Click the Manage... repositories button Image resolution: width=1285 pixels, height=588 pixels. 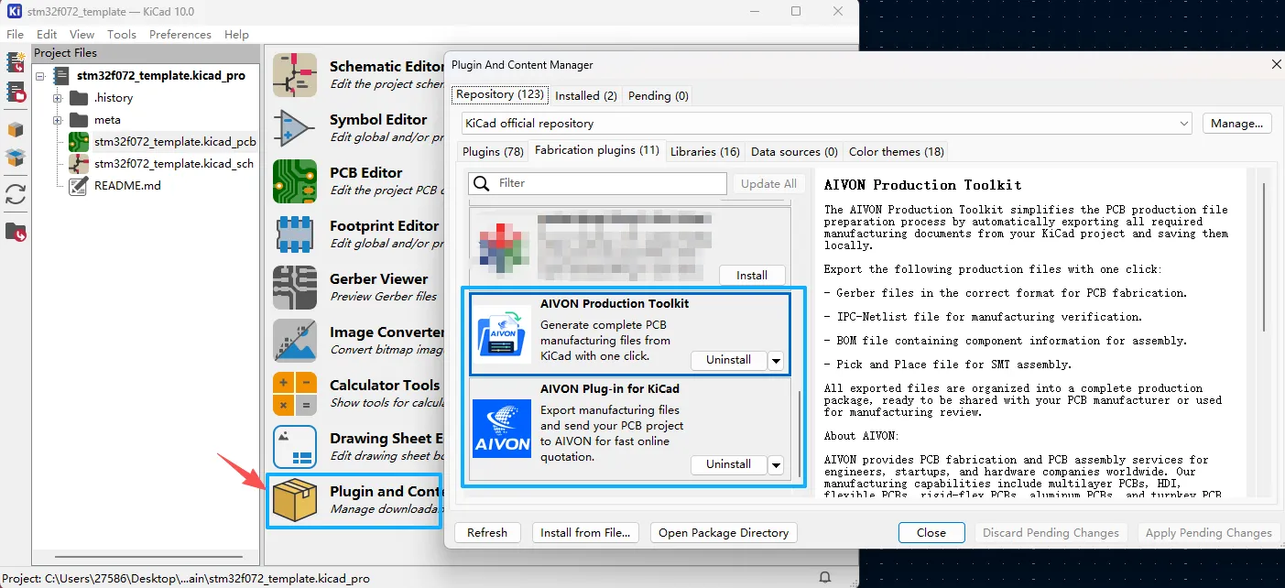pos(1236,123)
